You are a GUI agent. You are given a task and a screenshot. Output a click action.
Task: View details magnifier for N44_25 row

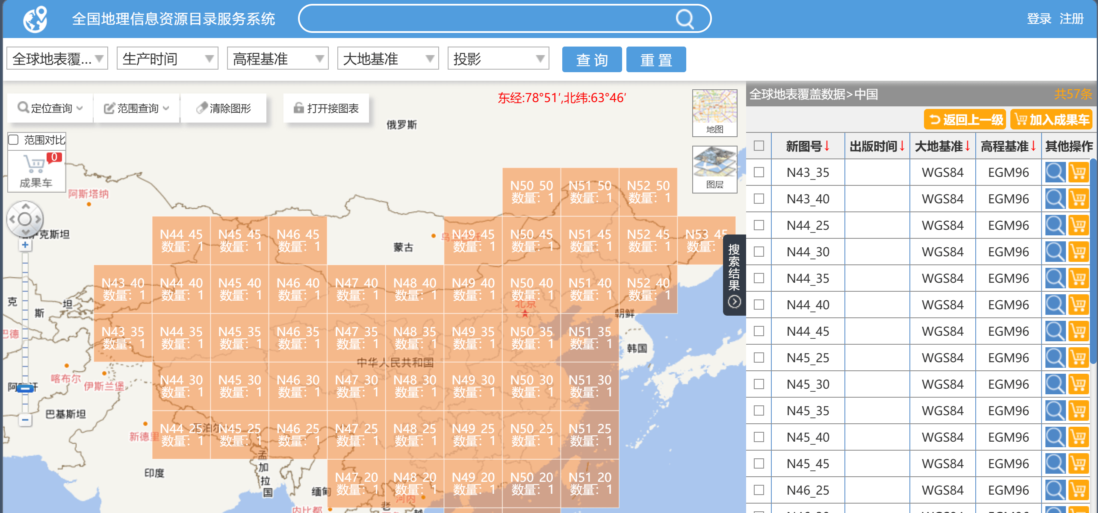click(1055, 225)
